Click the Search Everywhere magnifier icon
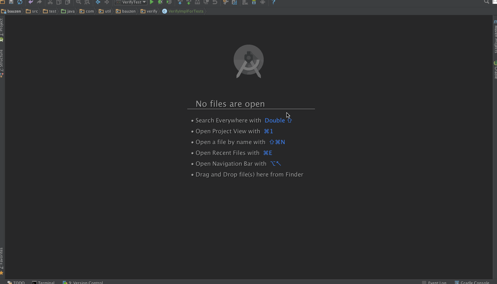The image size is (497, 284). [487, 2]
